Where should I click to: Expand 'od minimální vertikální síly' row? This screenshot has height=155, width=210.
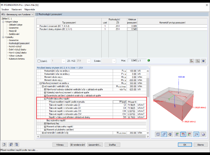click(x=43, y=133)
